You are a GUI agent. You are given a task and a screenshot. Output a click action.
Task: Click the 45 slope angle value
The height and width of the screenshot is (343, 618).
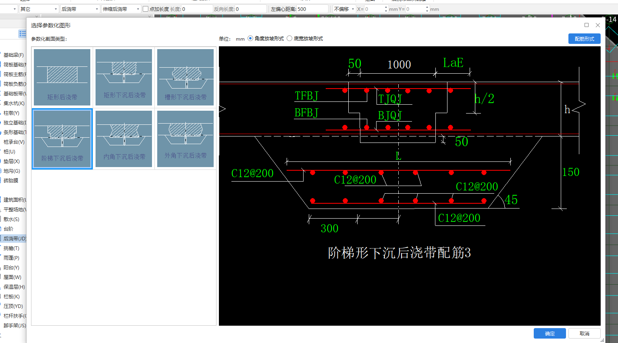coord(511,200)
